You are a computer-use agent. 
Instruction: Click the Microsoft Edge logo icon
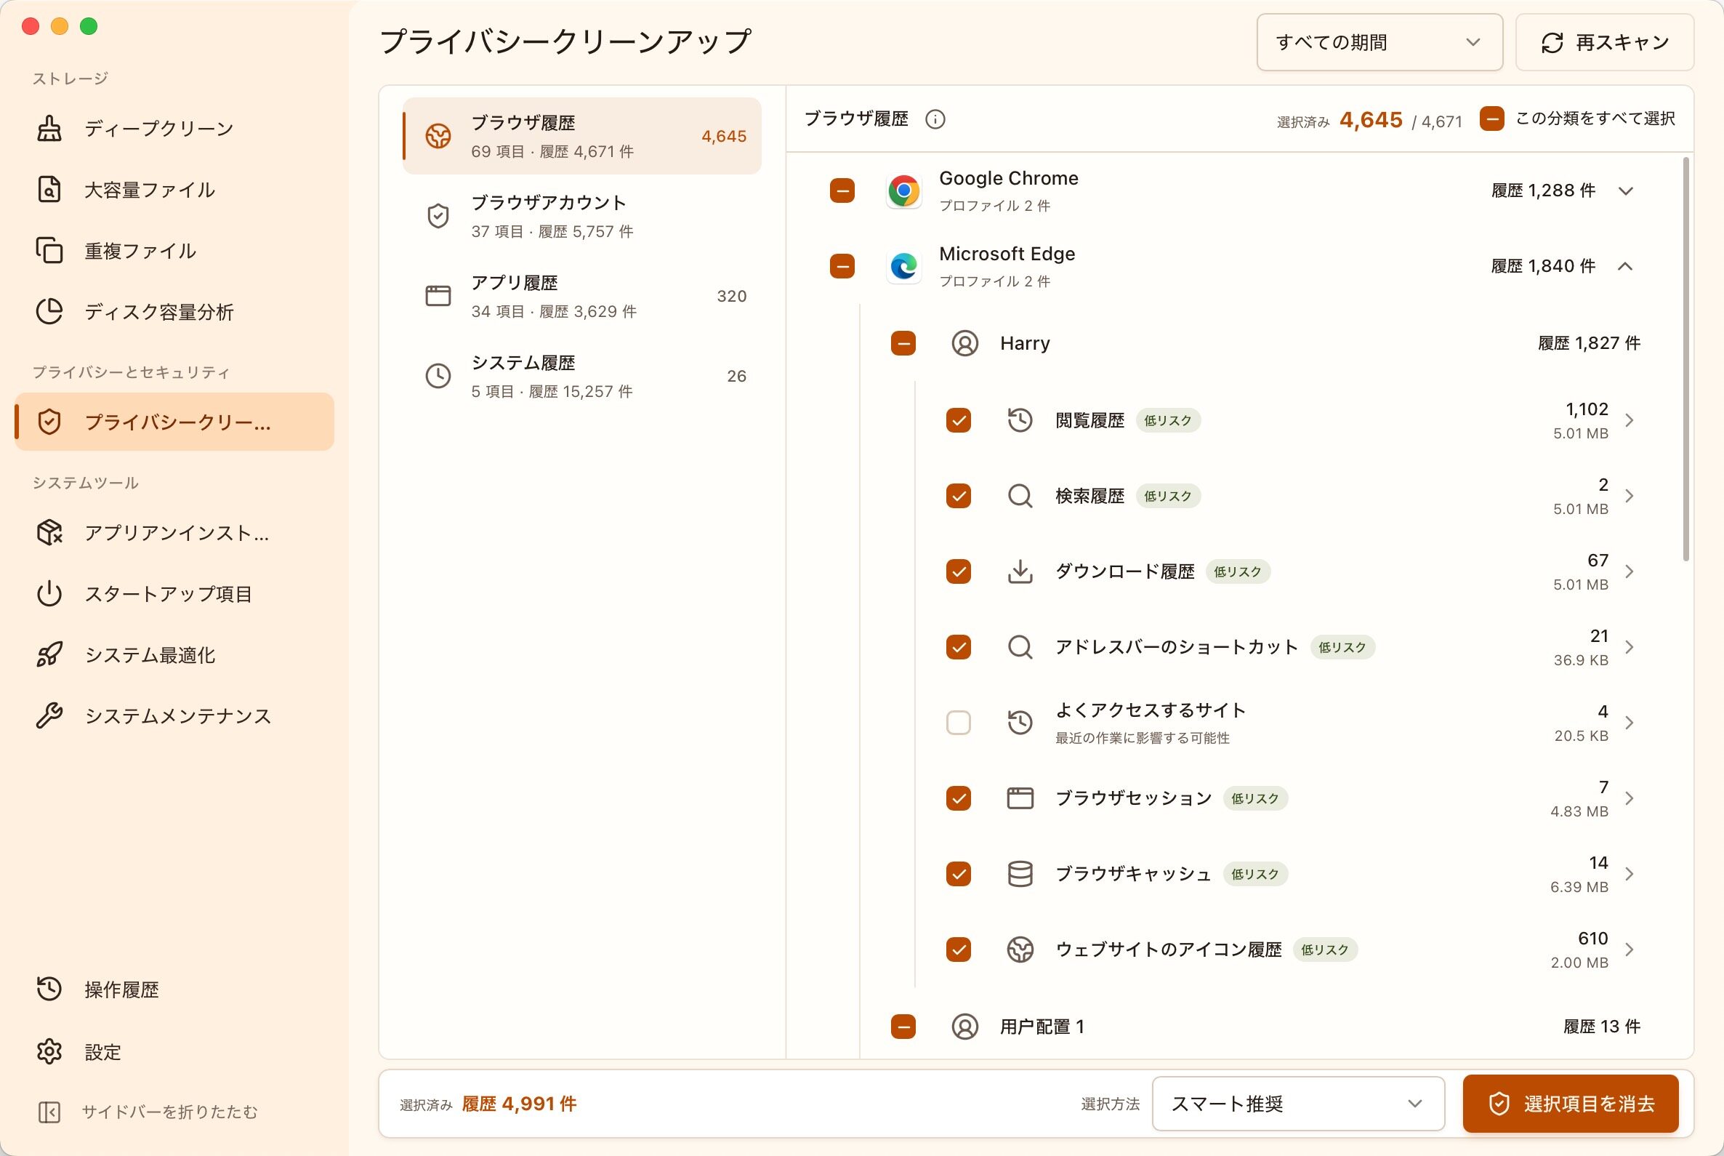(x=903, y=266)
